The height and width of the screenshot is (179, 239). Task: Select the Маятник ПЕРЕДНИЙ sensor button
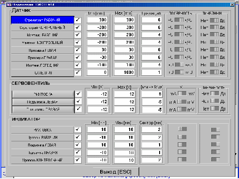click(43, 65)
